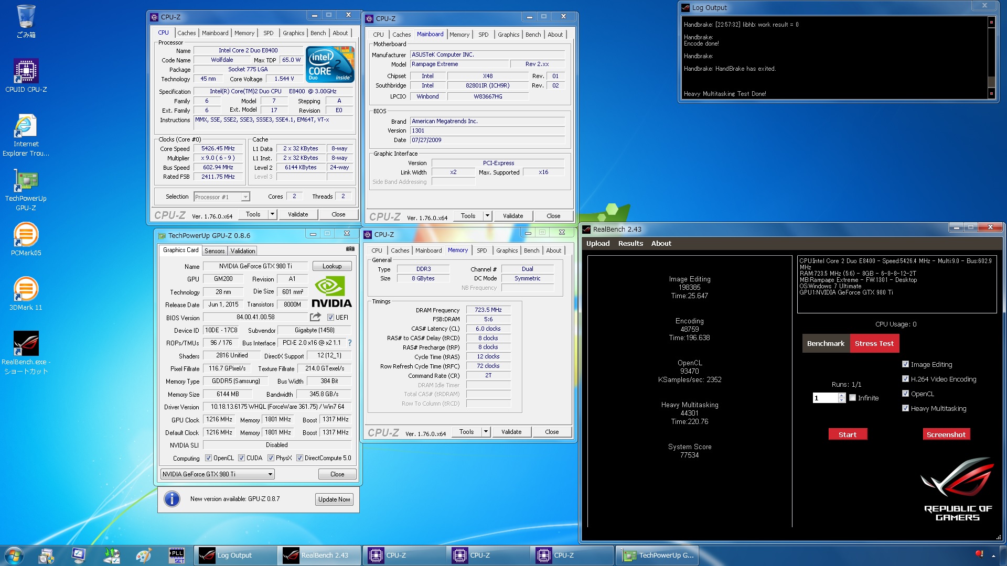Toggle the CUDA checkbox
This screenshot has width=1007, height=566.
pyautogui.click(x=241, y=458)
